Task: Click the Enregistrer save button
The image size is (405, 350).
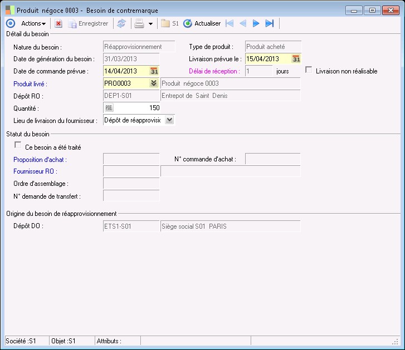Action: (88, 23)
